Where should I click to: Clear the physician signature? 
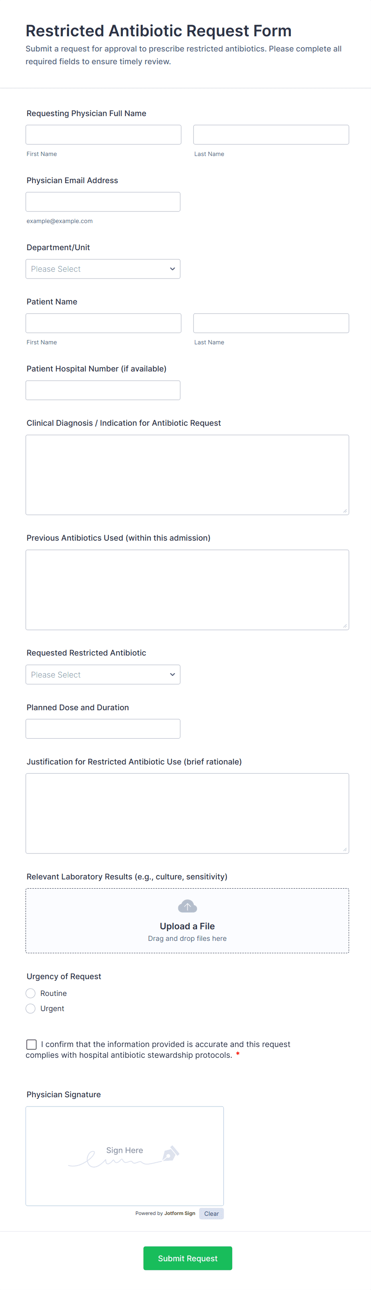[211, 1213]
